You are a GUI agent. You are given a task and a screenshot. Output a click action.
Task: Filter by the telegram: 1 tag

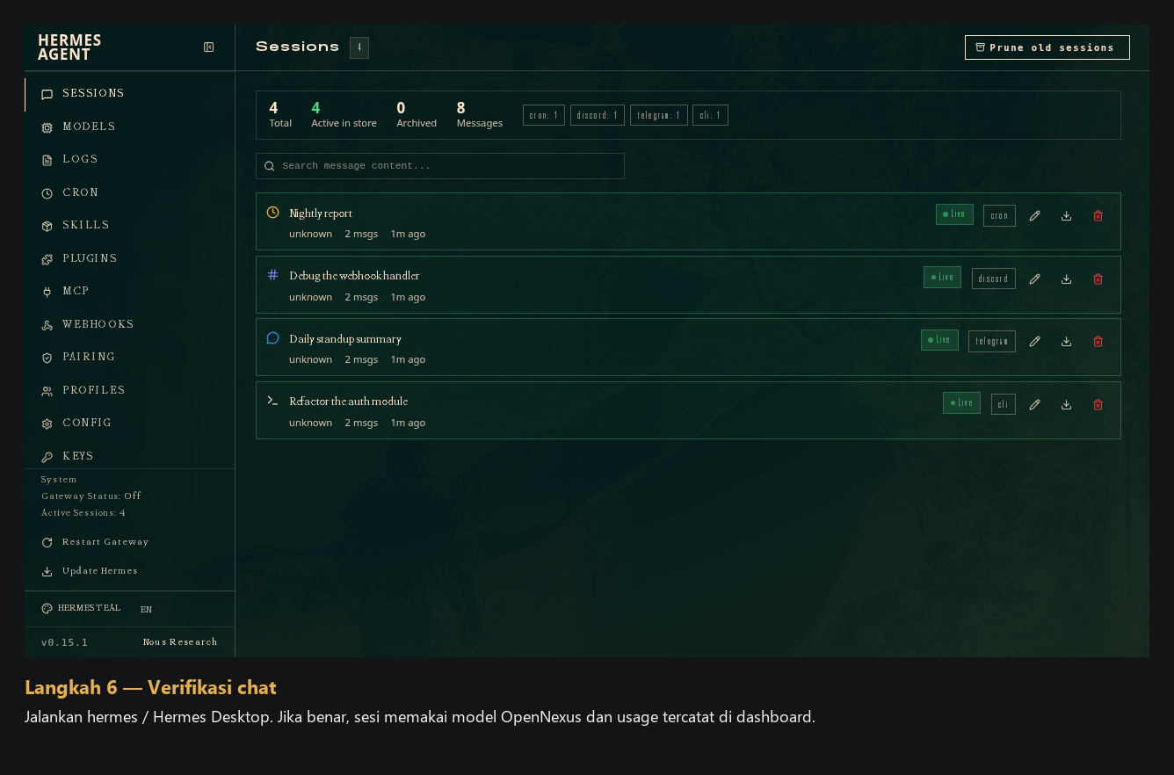click(x=658, y=115)
